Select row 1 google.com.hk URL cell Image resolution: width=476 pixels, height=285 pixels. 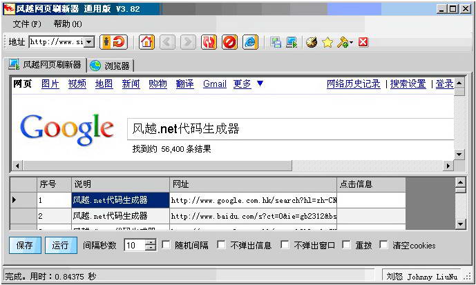[x=253, y=200]
